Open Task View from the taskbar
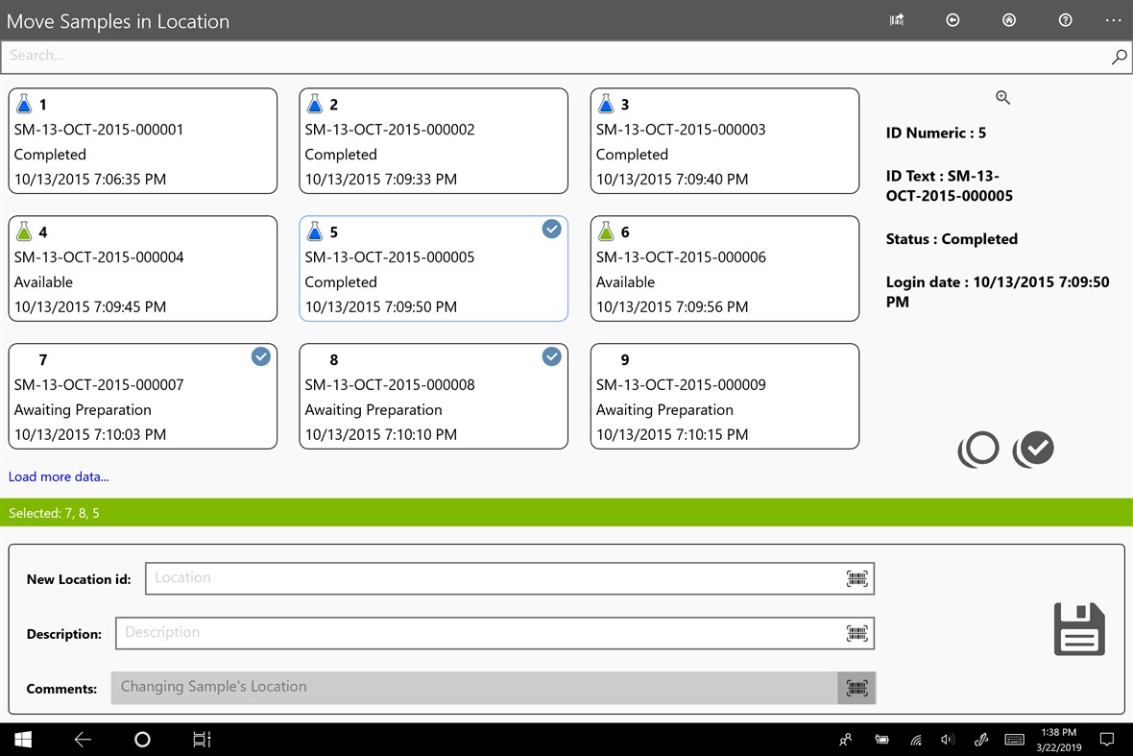 201,739
